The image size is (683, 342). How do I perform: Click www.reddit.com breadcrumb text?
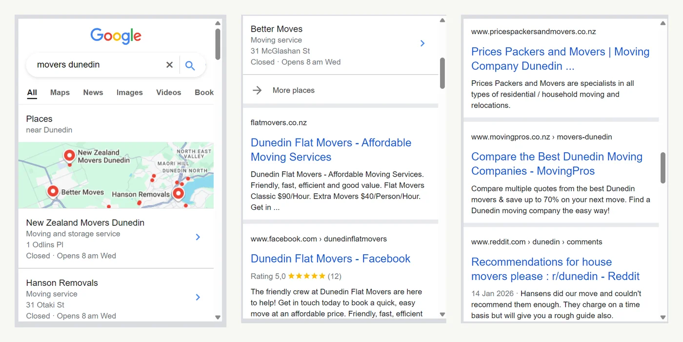coord(537,242)
